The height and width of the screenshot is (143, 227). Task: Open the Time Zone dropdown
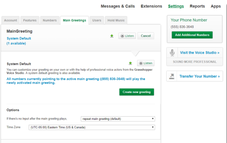click(x=92, y=127)
